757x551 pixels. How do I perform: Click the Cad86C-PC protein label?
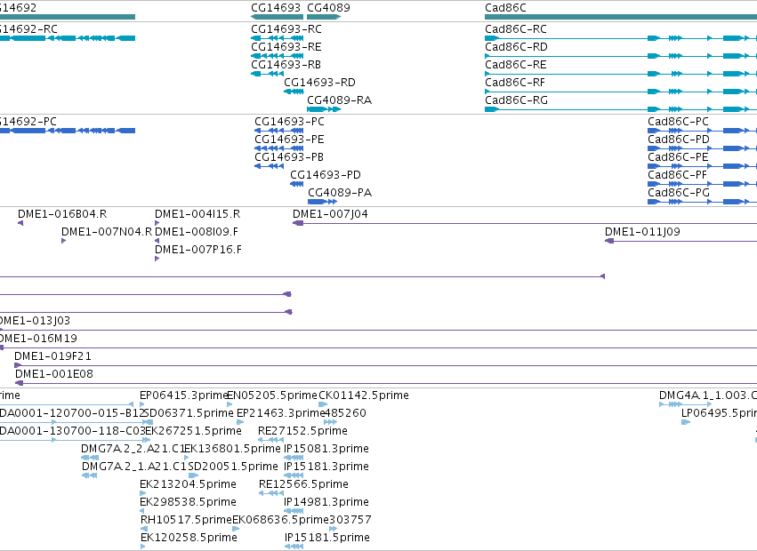679,122
